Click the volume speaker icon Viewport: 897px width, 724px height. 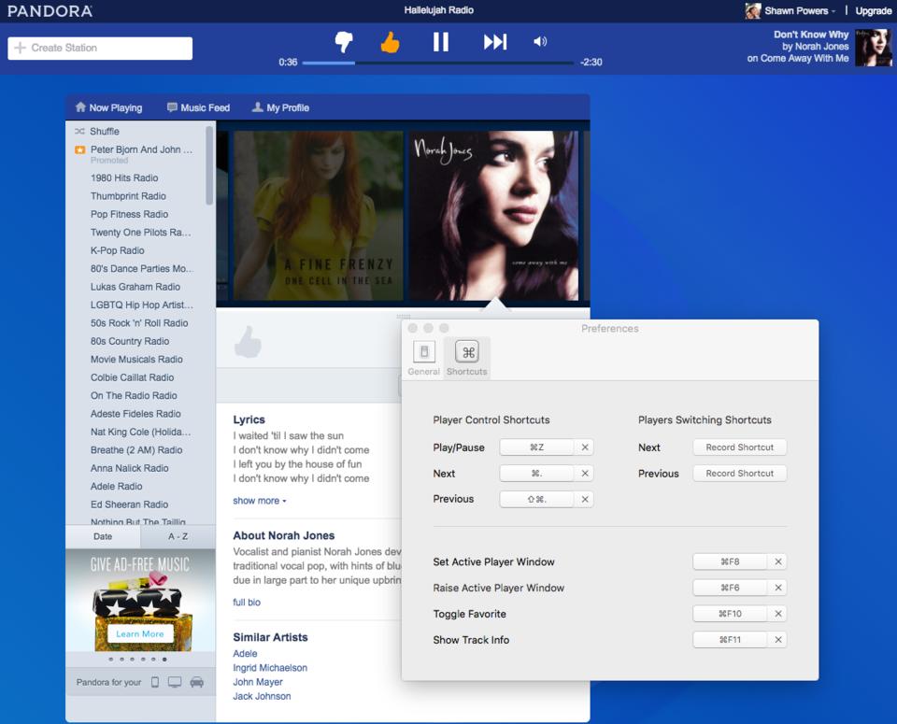click(x=540, y=42)
